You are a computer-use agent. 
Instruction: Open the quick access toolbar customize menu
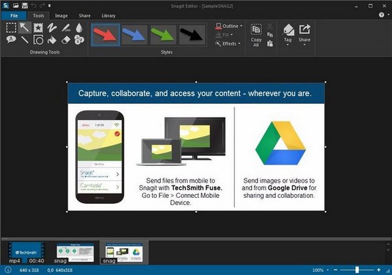(49, 5)
